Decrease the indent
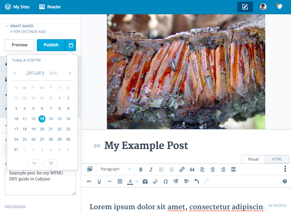This screenshot has height=212, width=291. [176, 181]
